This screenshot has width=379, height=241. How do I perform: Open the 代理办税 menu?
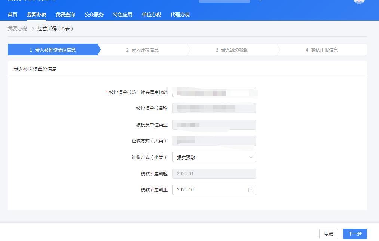pos(180,15)
